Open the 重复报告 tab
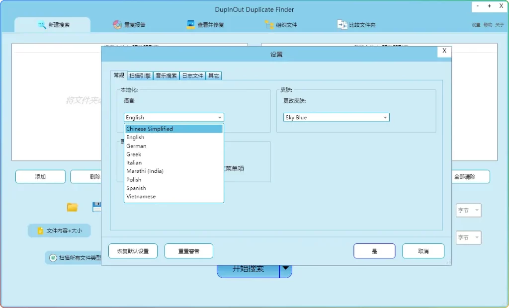Viewport: 509px width, 308px height. 129,25
